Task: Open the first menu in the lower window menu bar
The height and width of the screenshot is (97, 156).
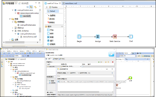Action: pyautogui.click(x=3, y=51)
